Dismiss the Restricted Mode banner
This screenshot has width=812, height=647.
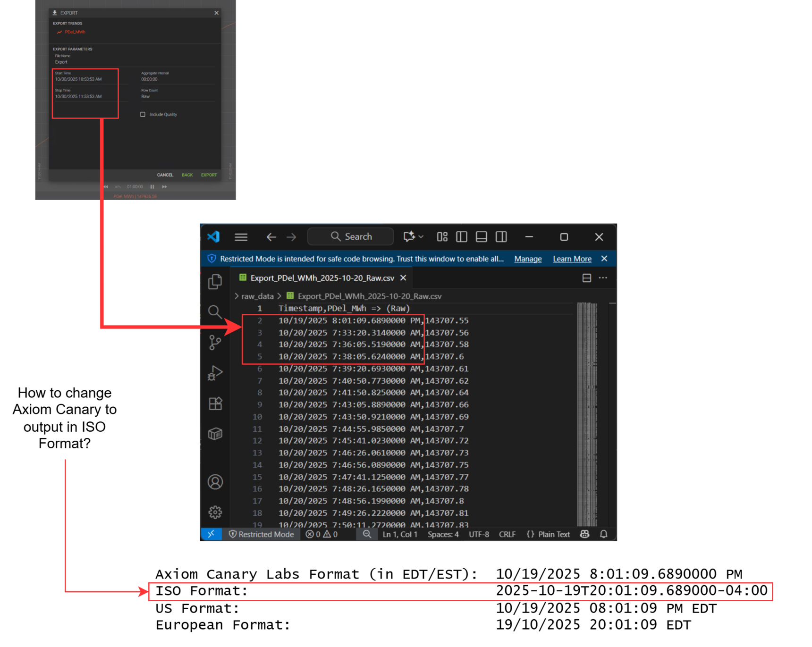pos(604,259)
